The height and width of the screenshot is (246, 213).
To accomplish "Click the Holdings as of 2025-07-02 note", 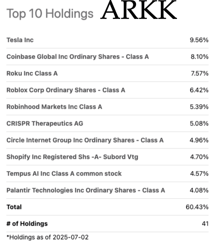I will (47, 237).
